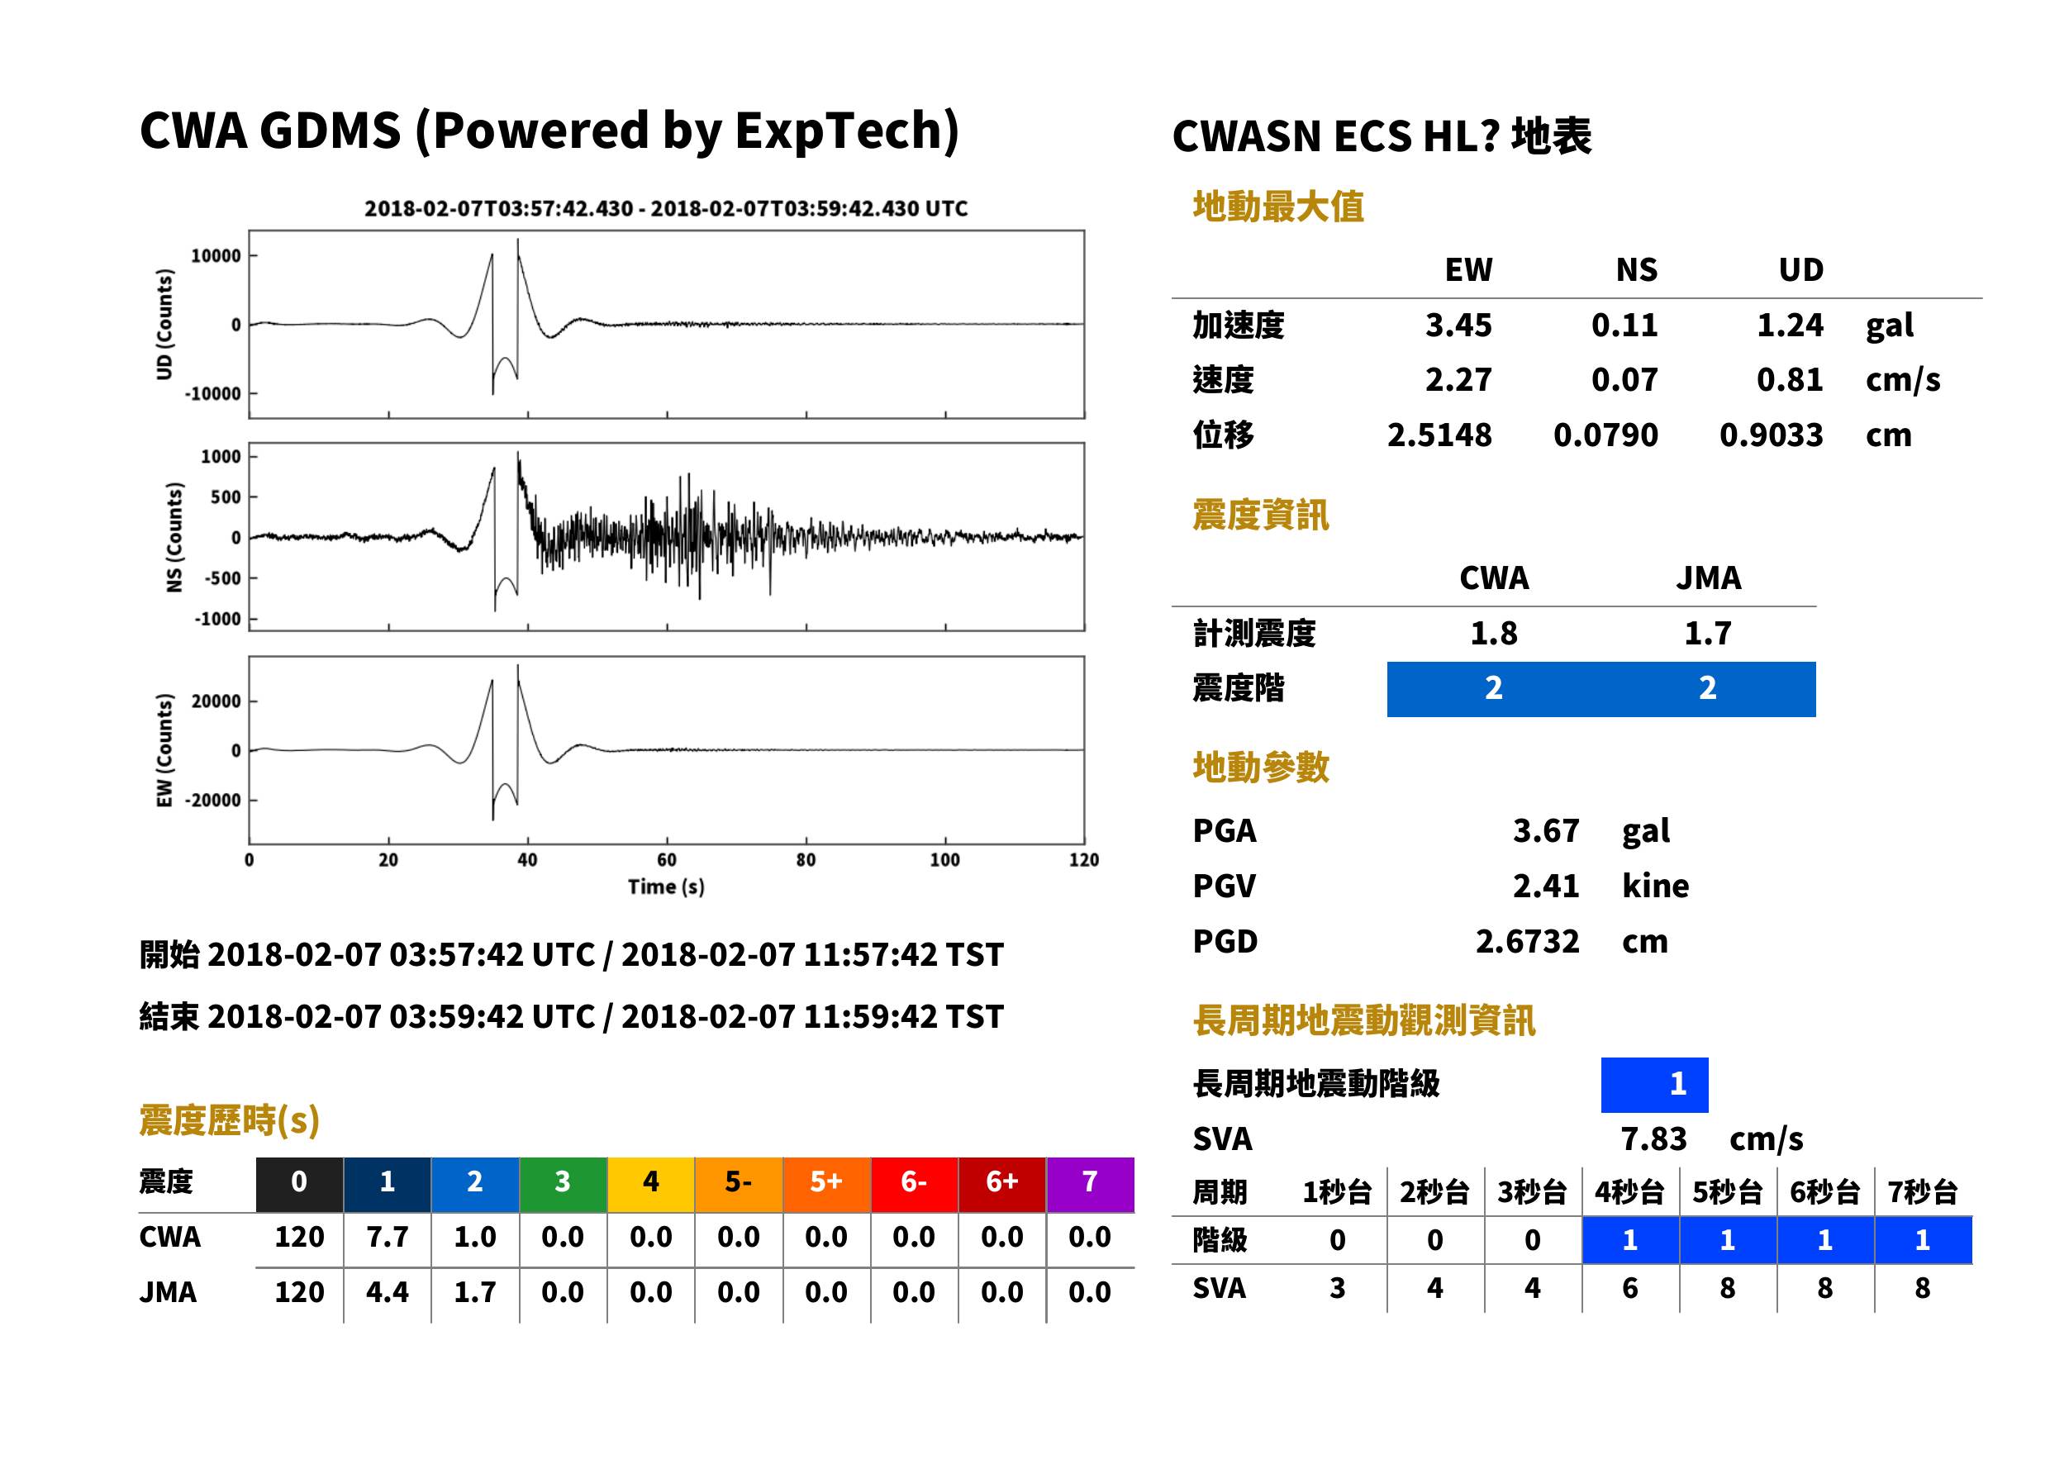2050x1464 pixels.
Task: Click the CWA 計測震度 value 1.8
Action: pyautogui.click(x=1494, y=634)
